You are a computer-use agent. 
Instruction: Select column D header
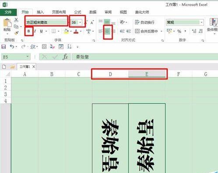(110, 74)
